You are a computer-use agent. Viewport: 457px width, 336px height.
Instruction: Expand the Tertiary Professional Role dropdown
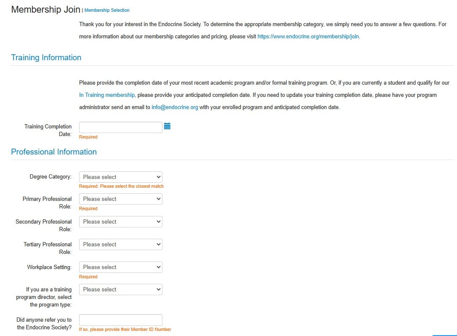coord(120,244)
